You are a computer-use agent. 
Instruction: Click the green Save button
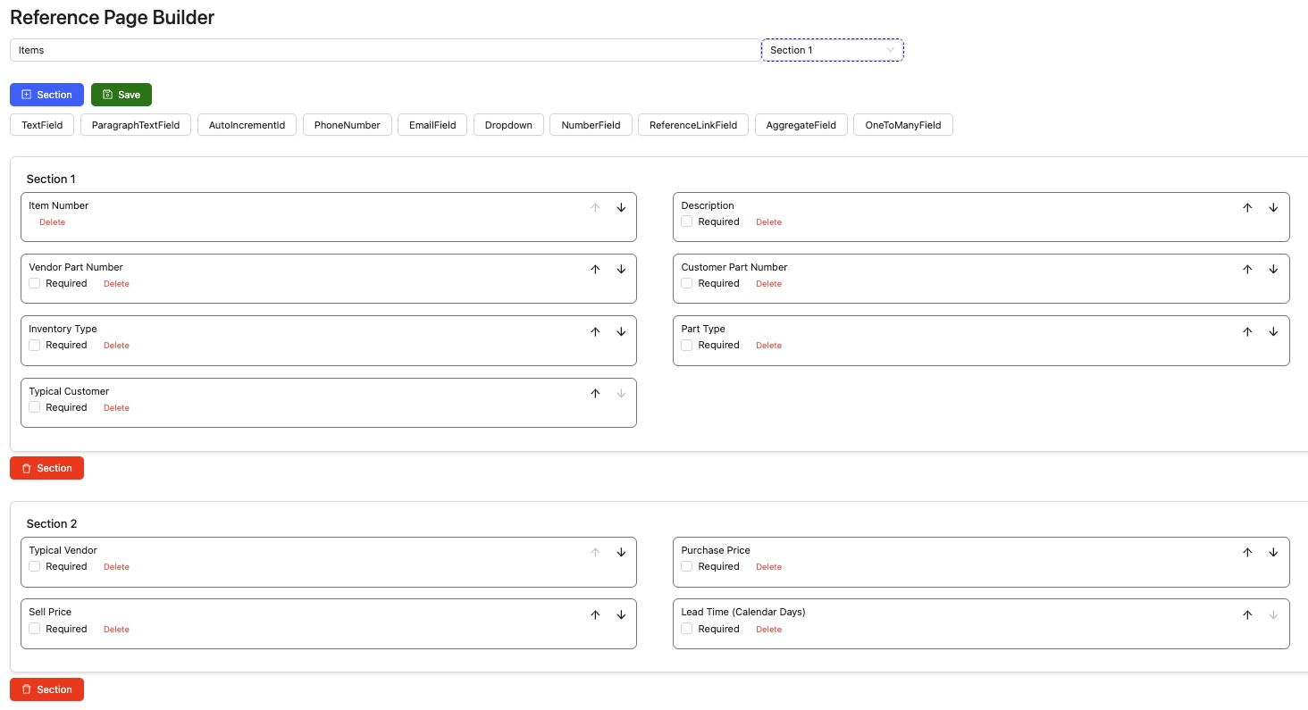[122, 95]
